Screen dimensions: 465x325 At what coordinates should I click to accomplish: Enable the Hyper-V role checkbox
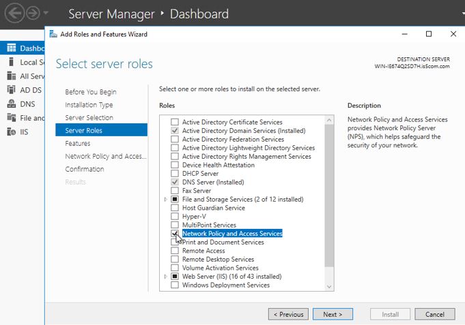tap(175, 217)
